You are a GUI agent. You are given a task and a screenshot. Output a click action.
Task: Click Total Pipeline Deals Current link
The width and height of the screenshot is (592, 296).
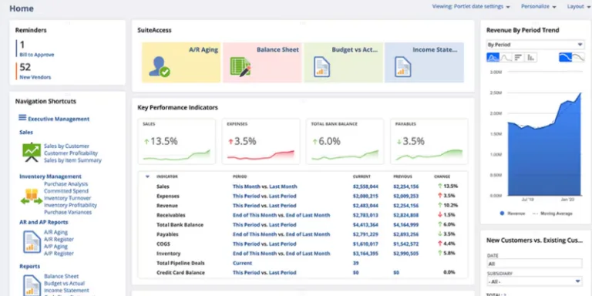click(242, 263)
